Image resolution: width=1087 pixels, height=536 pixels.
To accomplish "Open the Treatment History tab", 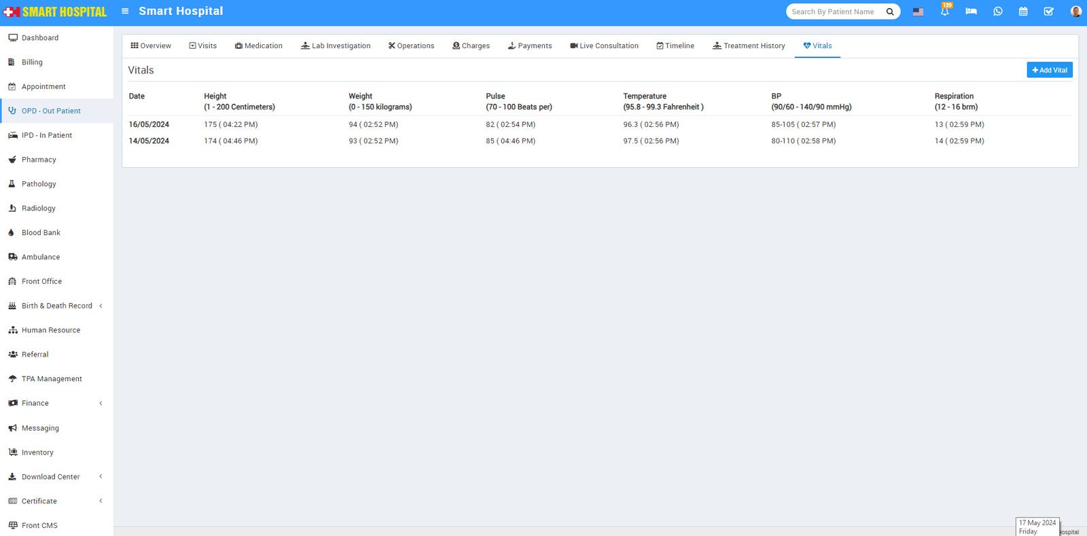I will [749, 46].
